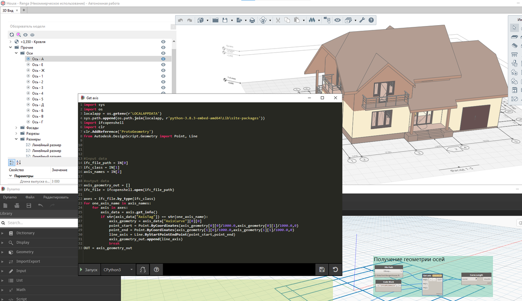Click the Undo arrow in Renga toolbar
522x301 pixels.
181,20
